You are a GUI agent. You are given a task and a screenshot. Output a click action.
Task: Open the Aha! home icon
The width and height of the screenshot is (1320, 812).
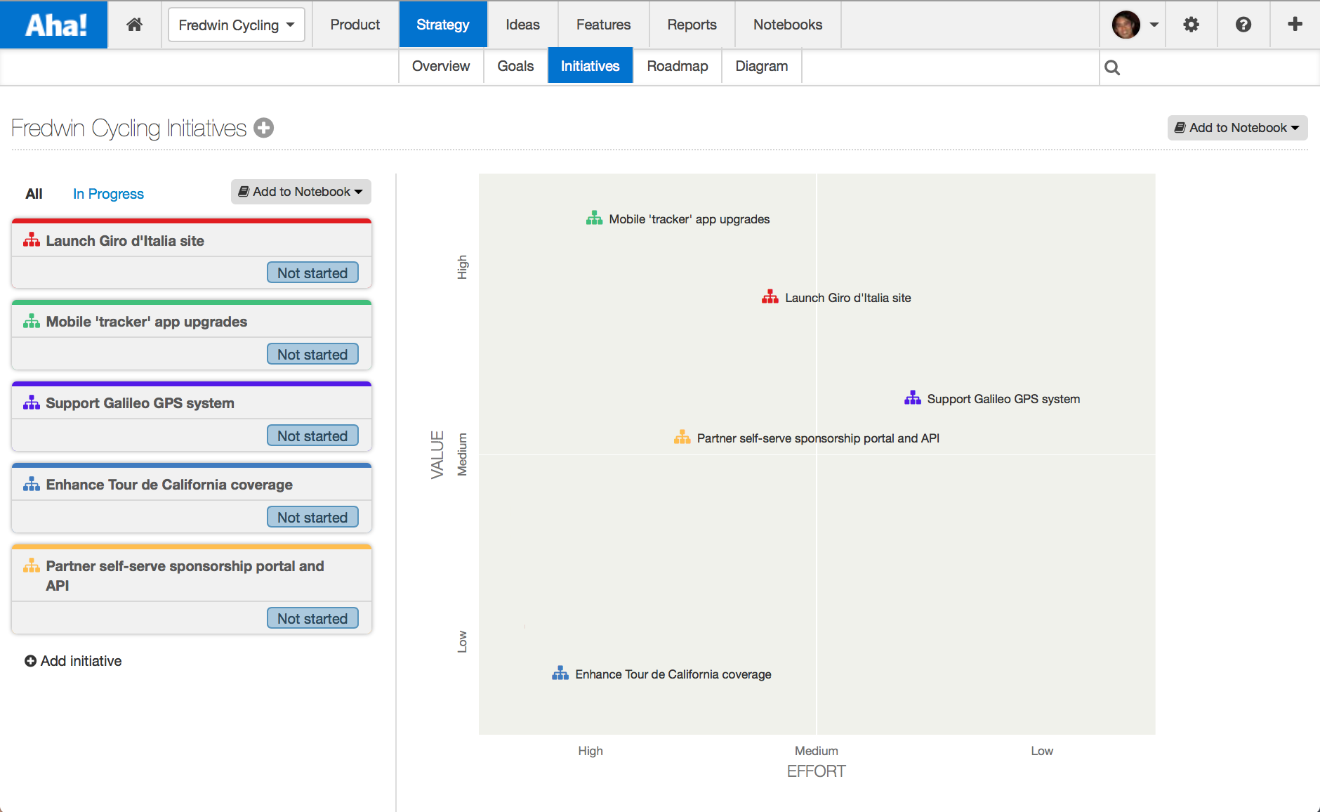133,24
